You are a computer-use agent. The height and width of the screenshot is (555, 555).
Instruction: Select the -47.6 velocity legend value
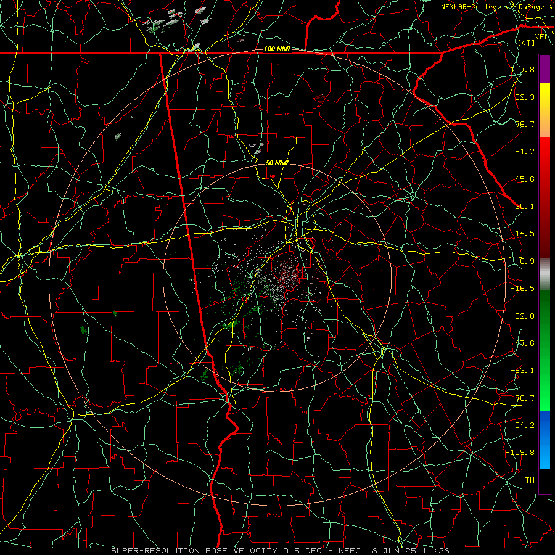point(522,343)
